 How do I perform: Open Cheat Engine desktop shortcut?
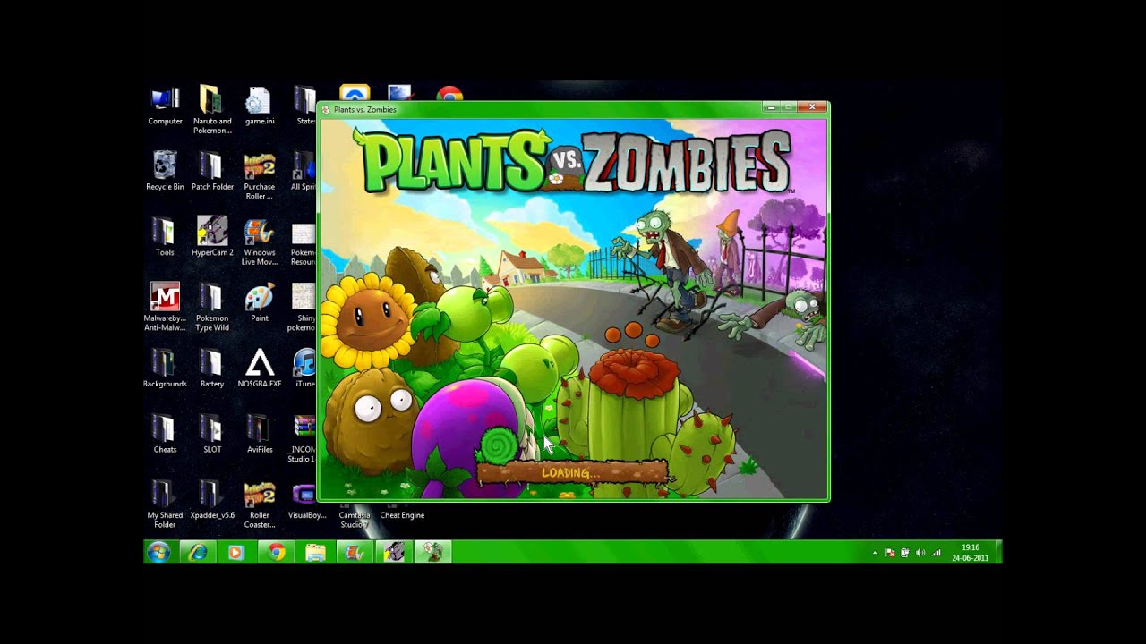coord(402,514)
